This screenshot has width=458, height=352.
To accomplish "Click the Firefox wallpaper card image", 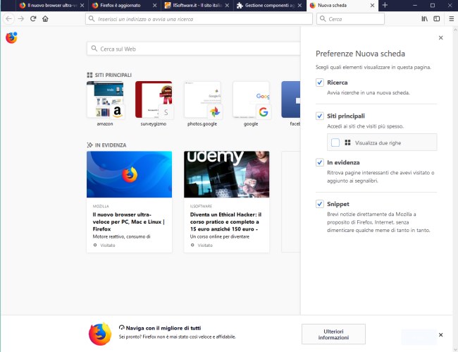I will coord(129,174).
